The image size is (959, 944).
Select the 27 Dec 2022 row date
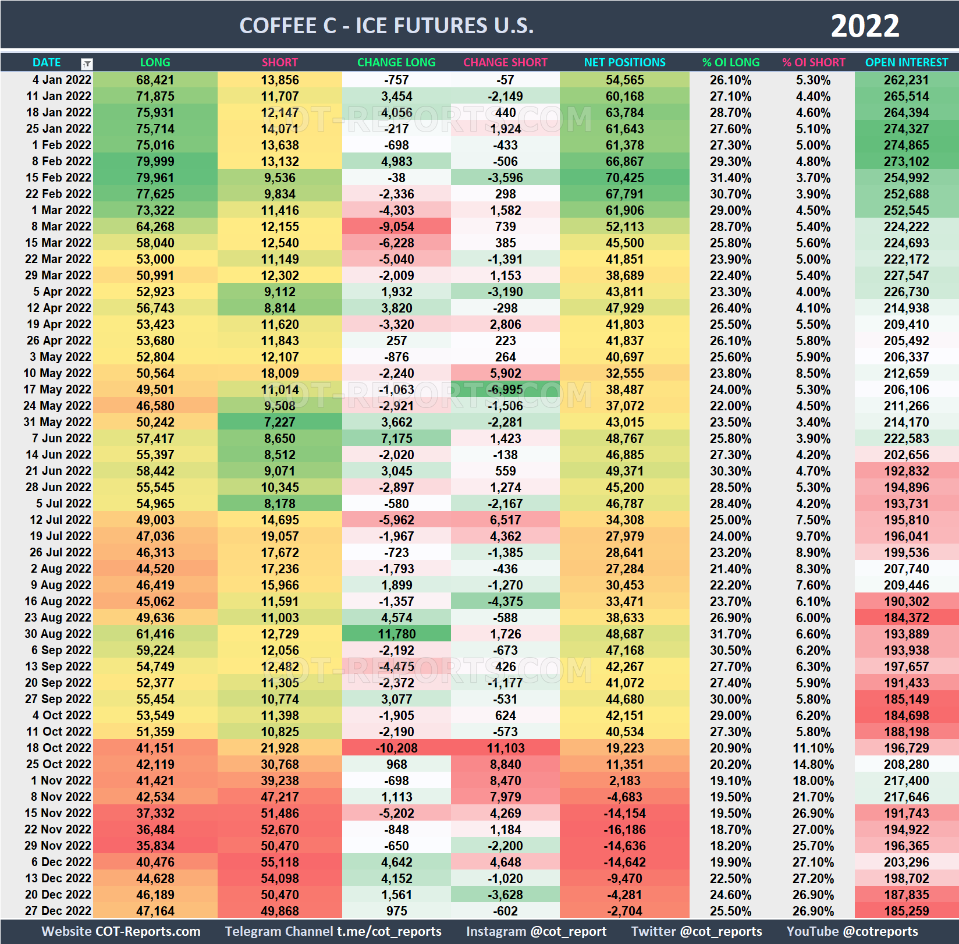58,911
